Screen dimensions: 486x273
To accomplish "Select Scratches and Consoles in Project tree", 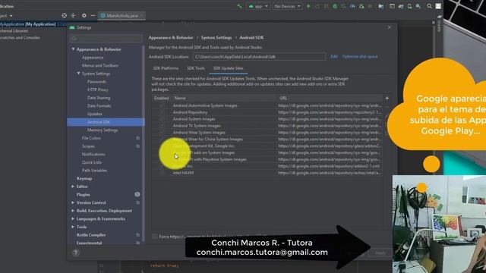I will [x=20, y=37].
